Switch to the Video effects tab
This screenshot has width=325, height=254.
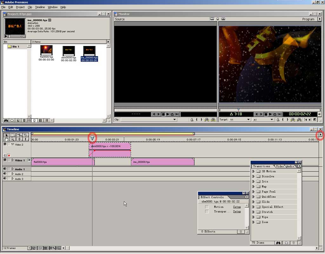pos(280,166)
